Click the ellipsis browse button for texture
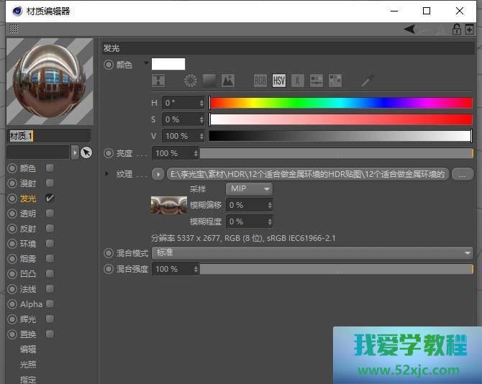 (462, 174)
